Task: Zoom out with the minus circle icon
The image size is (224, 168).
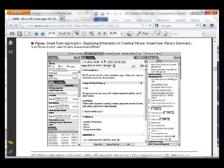Action: point(100,34)
